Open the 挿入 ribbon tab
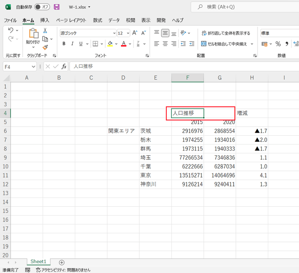Screen dimensions: 299x273 coord(45,20)
